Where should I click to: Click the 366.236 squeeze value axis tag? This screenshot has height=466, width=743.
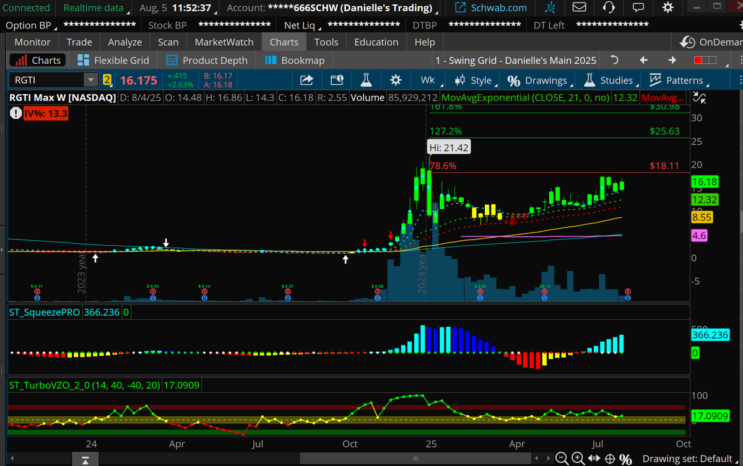(710, 335)
